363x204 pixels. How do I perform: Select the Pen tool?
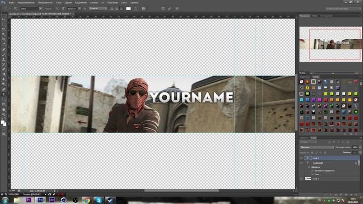pos(3,90)
